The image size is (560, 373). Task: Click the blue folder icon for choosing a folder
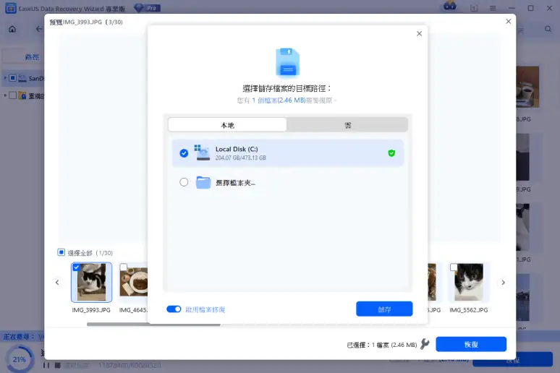203,183
